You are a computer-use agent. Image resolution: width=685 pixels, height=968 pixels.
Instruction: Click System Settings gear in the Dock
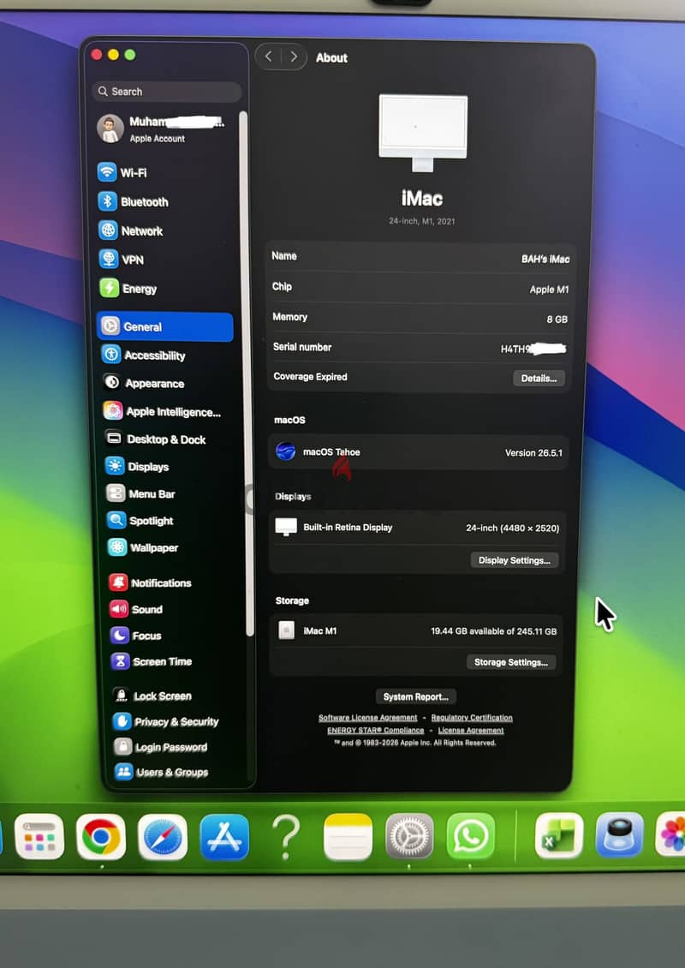coord(409,836)
